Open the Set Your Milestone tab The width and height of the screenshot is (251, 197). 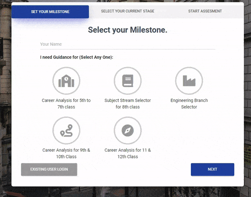pos(50,12)
